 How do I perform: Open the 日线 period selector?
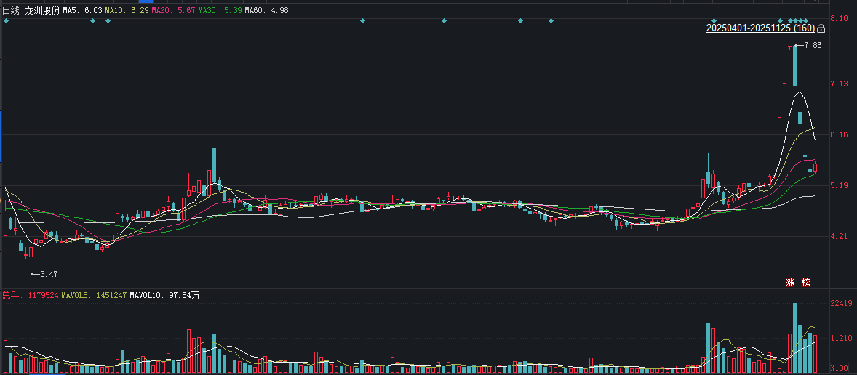[x=11, y=11]
